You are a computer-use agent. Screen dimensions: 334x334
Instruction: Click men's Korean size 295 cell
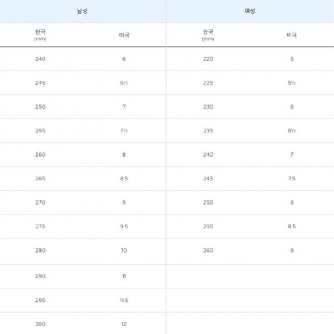(40, 300)
